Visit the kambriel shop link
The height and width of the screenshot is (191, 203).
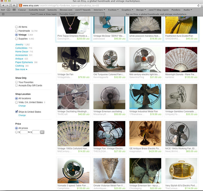click(x=170, y=77)
